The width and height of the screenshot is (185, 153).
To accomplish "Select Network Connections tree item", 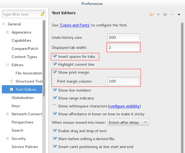I will point(27,114).
